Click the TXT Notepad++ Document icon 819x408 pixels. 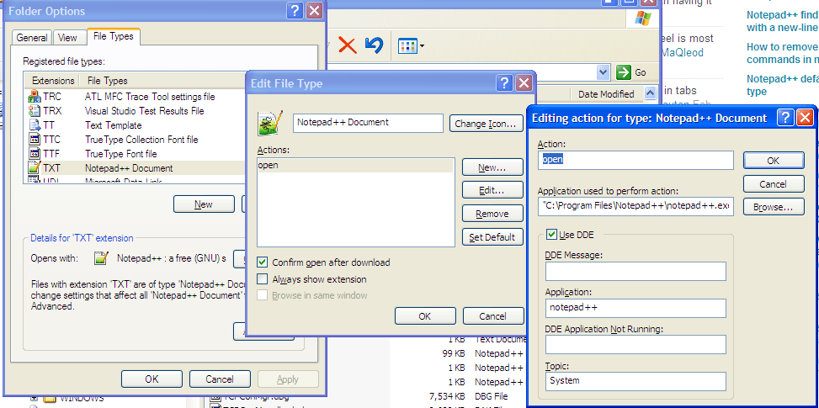click(x=35, y=168)
